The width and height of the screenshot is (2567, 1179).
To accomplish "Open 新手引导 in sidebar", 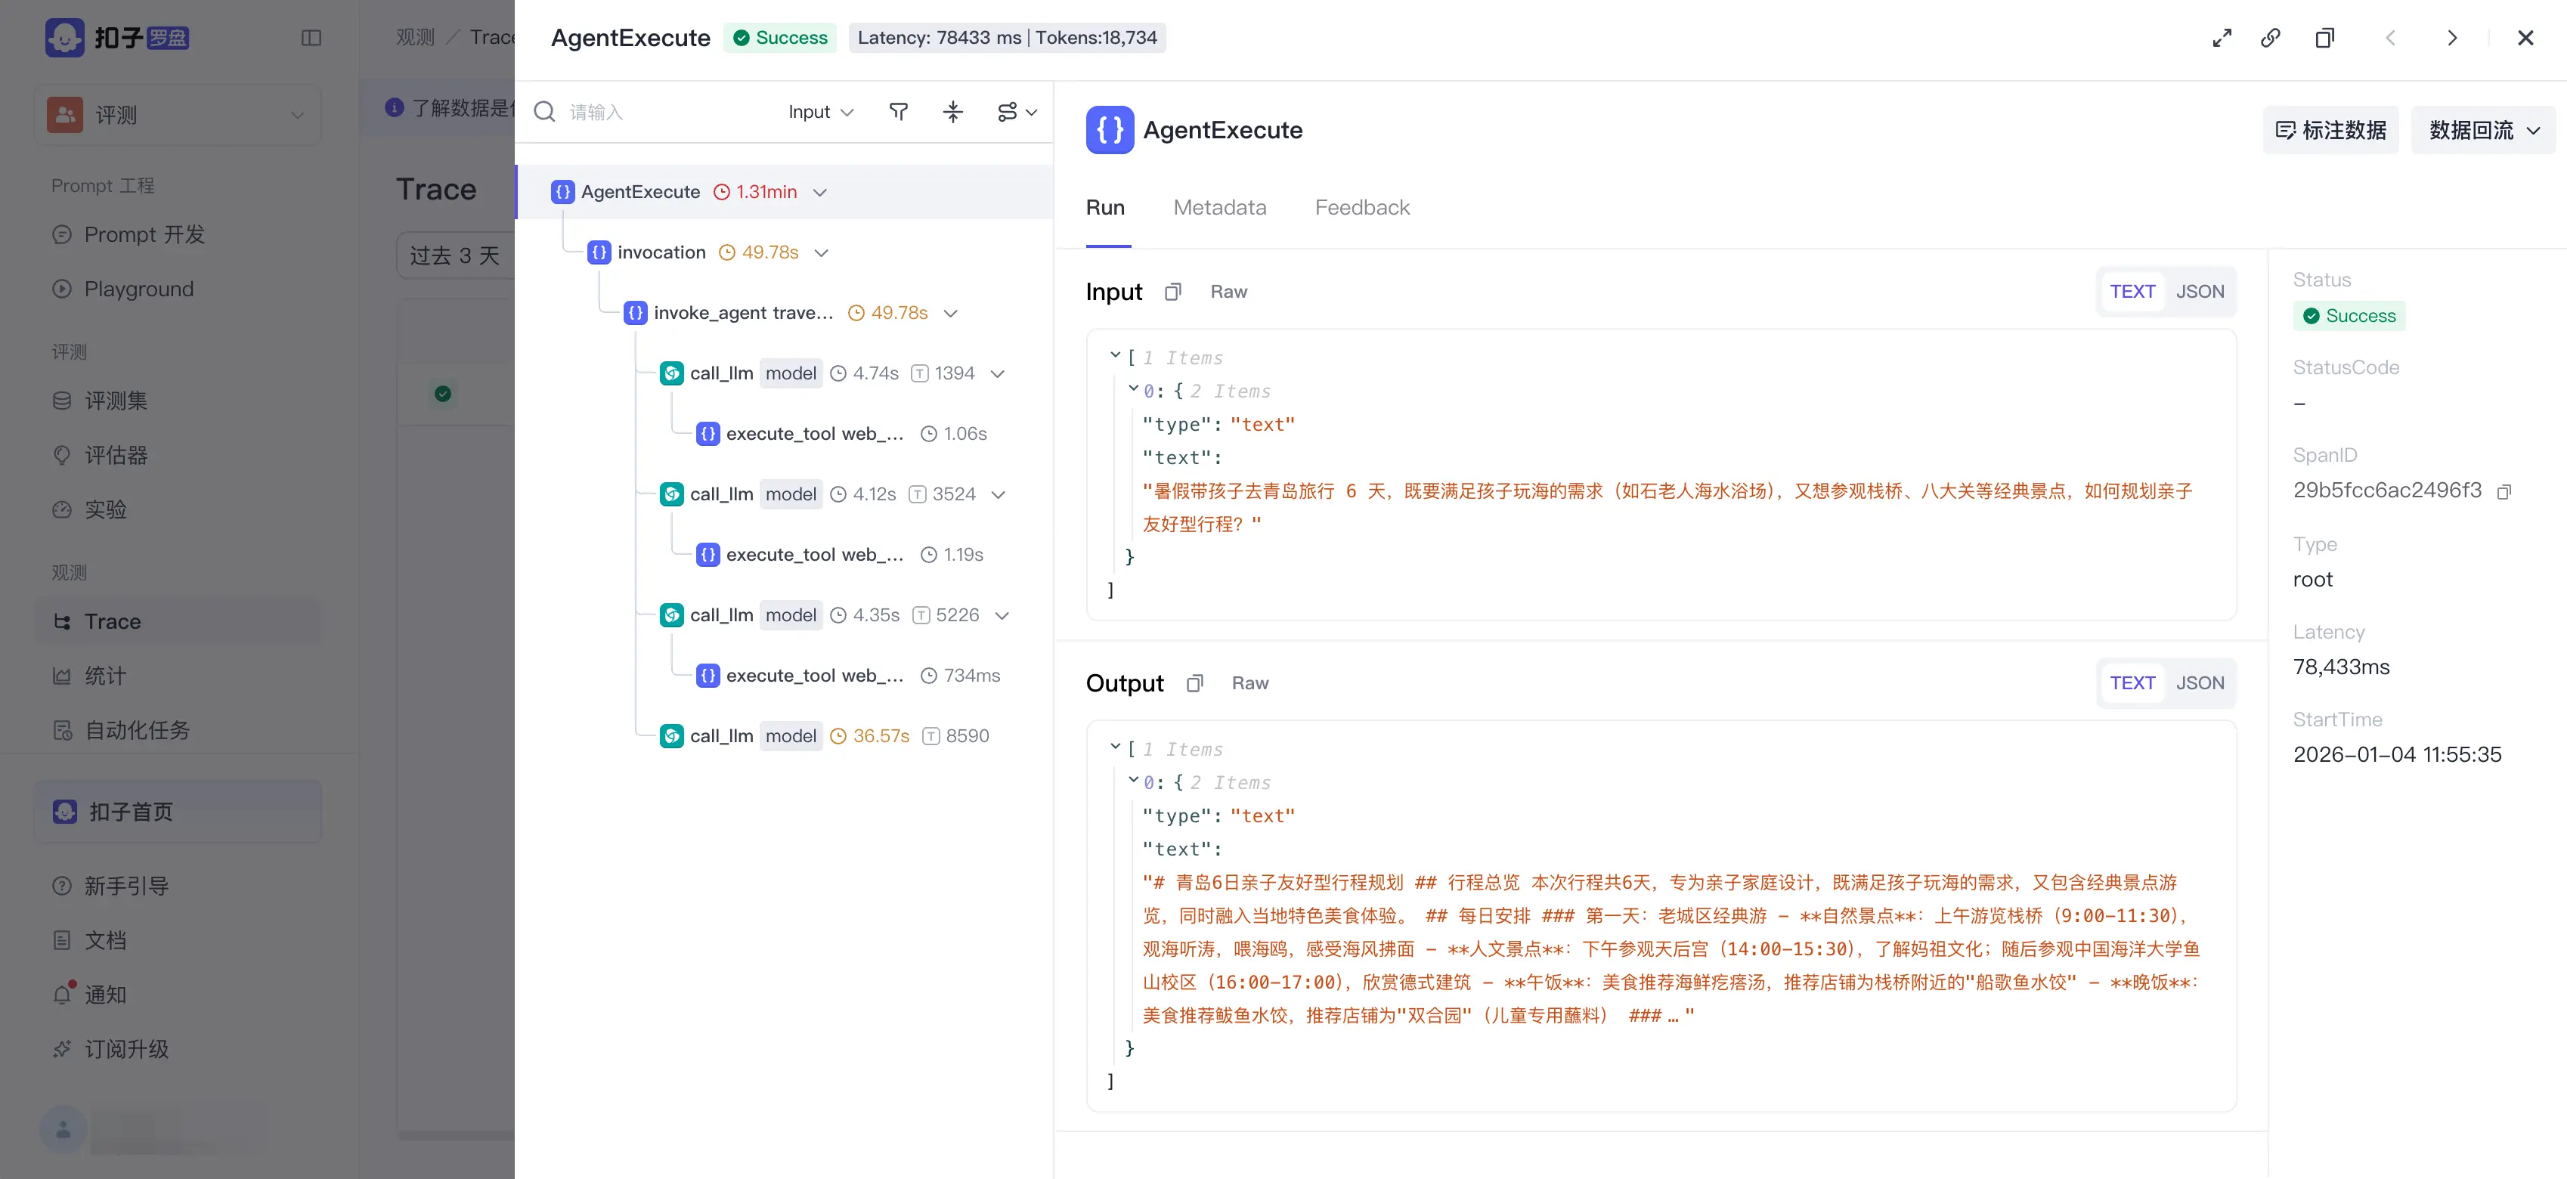I will 178,886.
